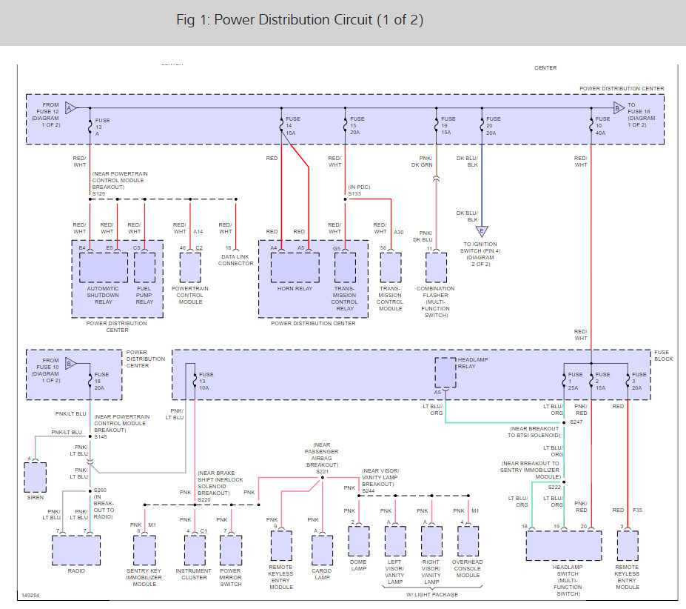Viewport: 686px width, 609px height.
Task: Click the Fuel Pump Relay box
Action: [144, 267]
